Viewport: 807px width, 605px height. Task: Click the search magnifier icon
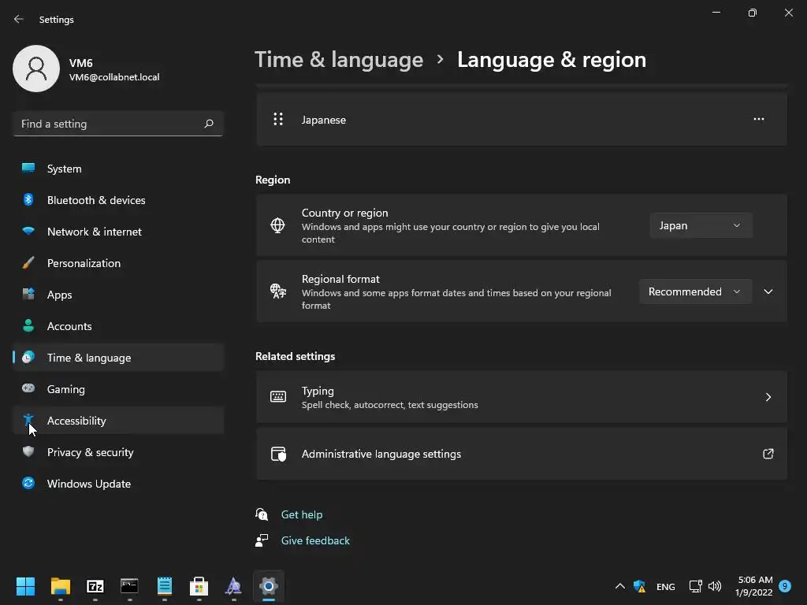click(208, 124)
